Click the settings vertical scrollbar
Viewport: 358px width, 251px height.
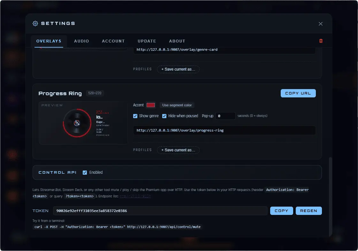pos(330,196)
